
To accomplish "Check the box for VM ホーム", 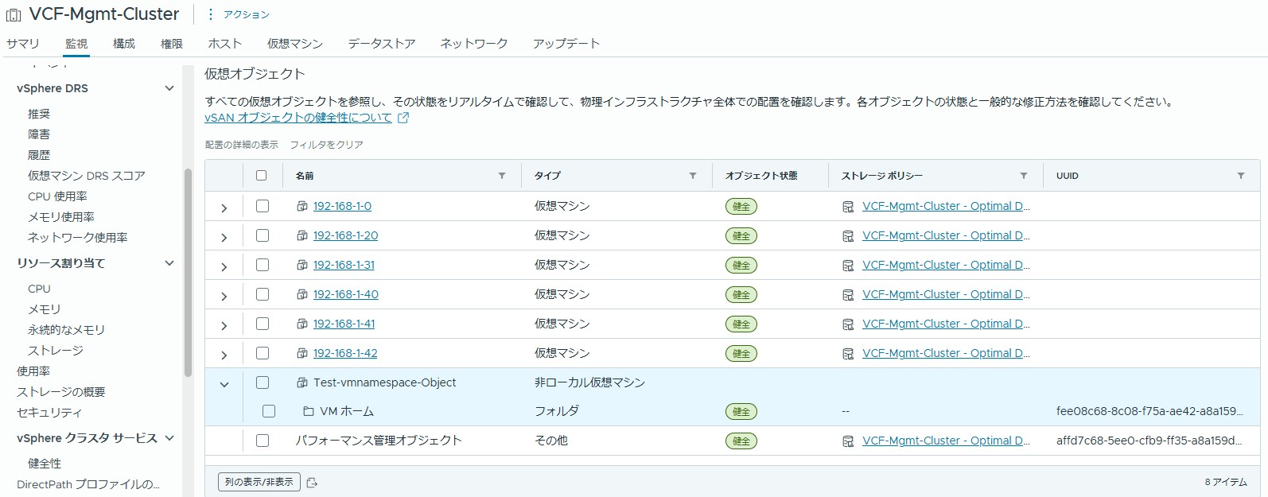I will (269, 411).
